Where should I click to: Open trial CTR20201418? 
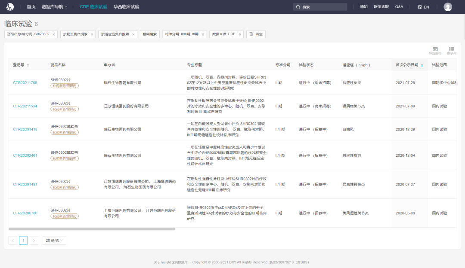(25, 129)
